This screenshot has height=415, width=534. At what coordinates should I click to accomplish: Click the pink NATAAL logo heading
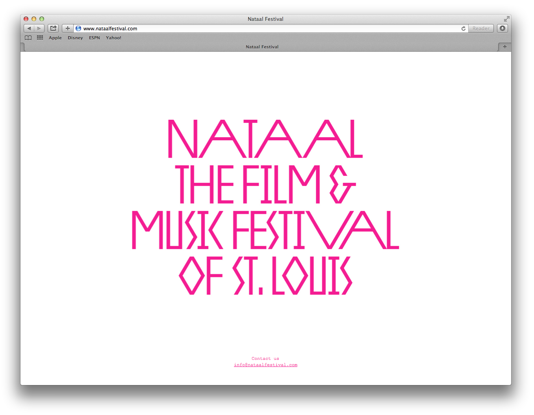click(x=265, y=139)
